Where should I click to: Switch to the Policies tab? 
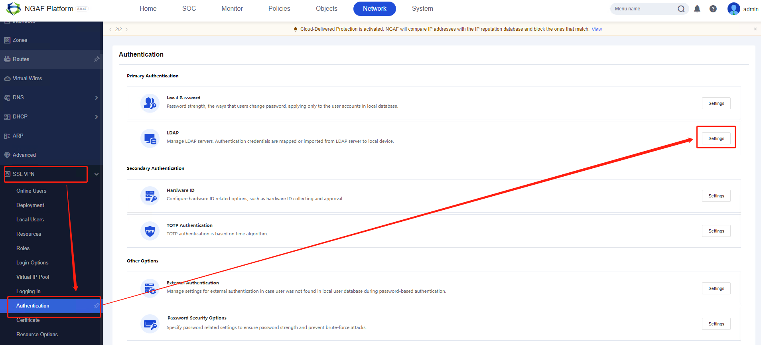(x=279, y=9)
